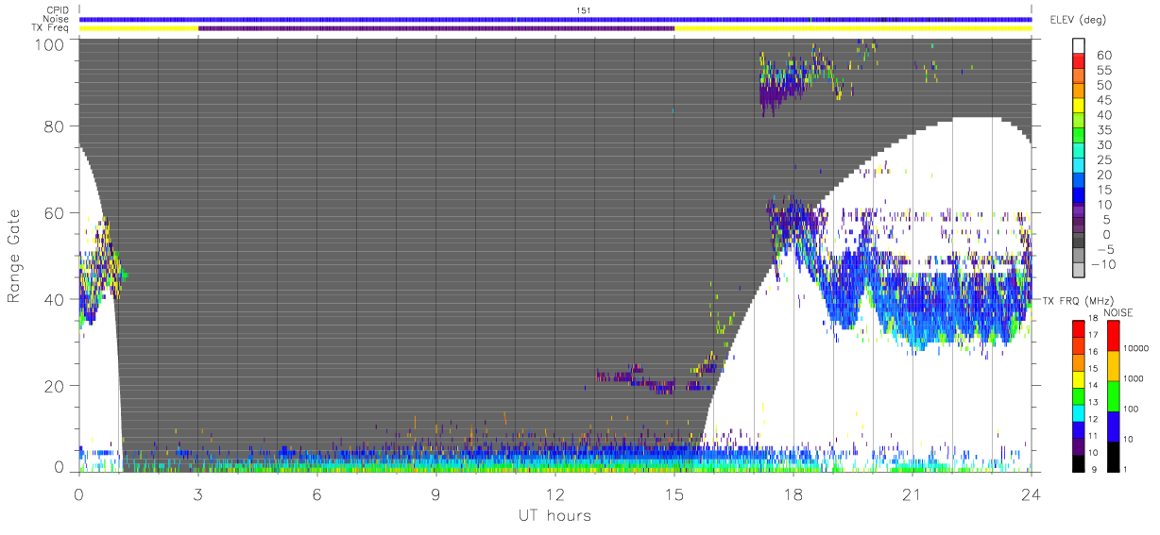Select the CPID row label
Viewport: 1160px width, 535px height.
tap(59, 10)
